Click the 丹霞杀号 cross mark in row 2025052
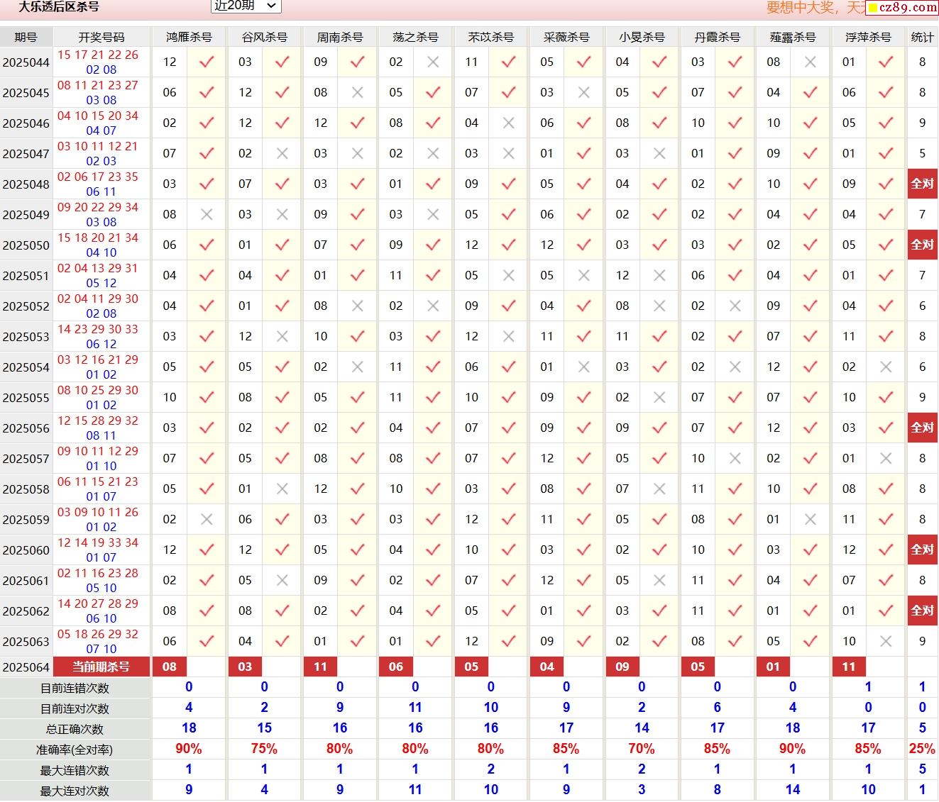The image size is (939, 802). point(735,306)
